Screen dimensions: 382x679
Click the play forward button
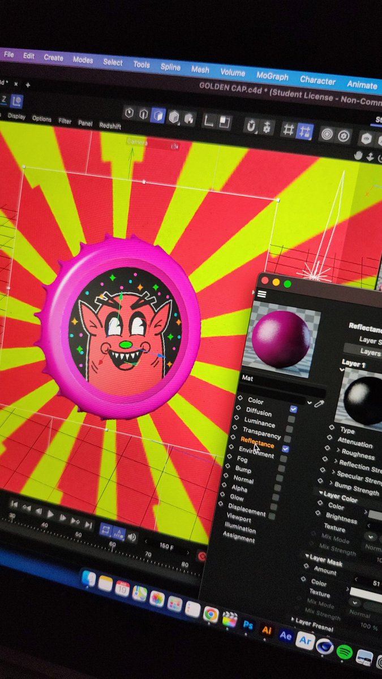51,514
